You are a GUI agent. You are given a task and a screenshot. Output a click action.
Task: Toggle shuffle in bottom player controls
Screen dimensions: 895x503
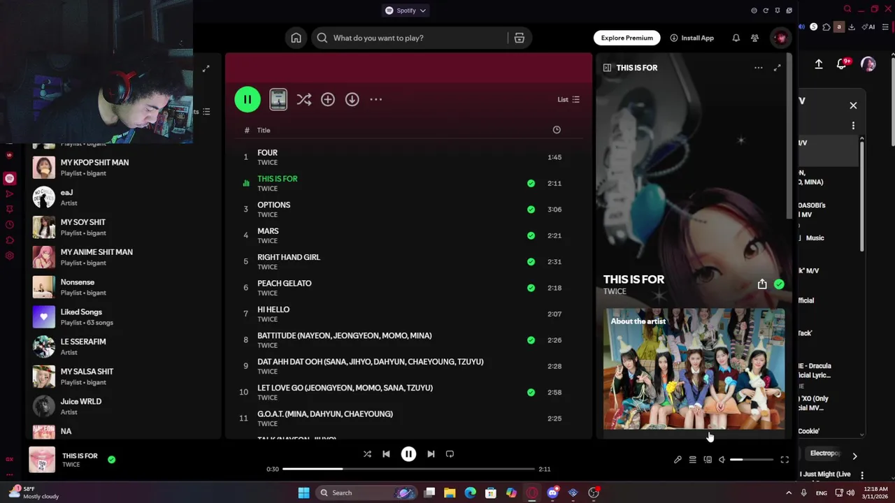click(367, 454)
